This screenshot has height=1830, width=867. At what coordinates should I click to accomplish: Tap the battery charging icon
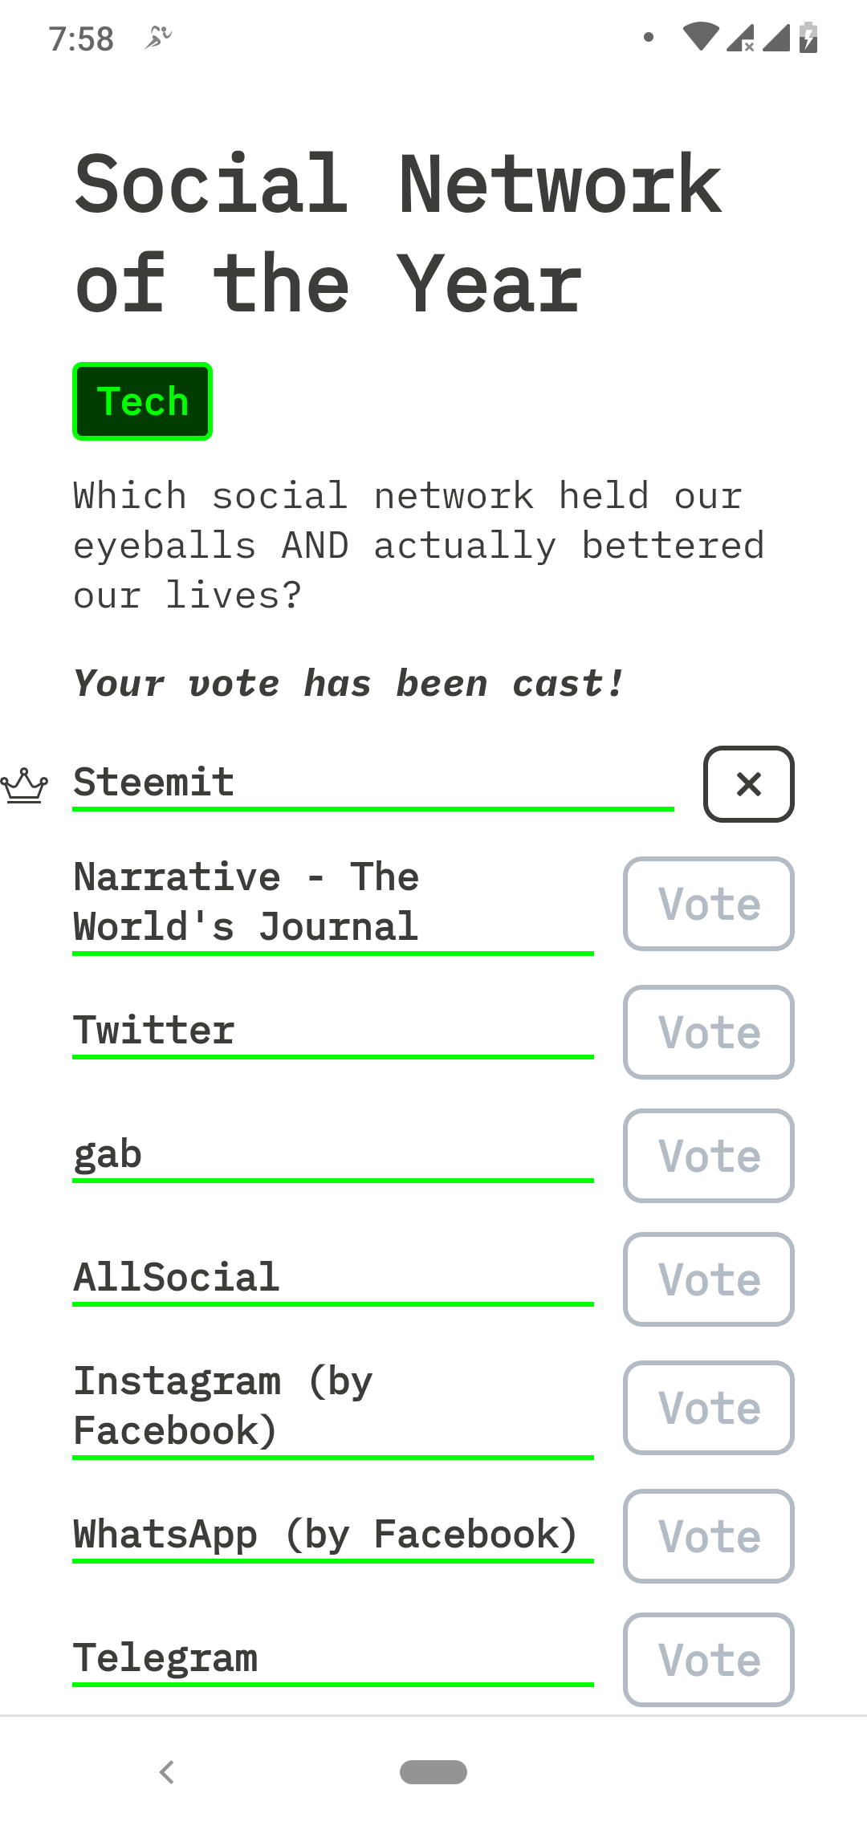808,37
